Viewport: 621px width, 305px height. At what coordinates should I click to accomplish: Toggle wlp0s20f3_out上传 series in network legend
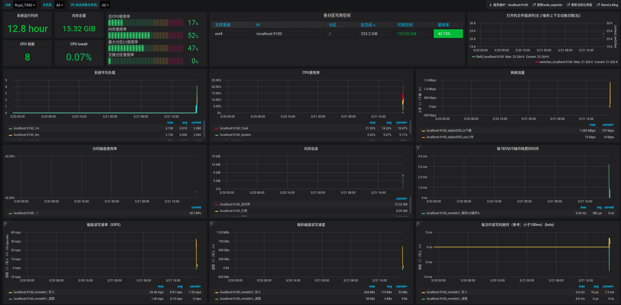pos(450,137)
